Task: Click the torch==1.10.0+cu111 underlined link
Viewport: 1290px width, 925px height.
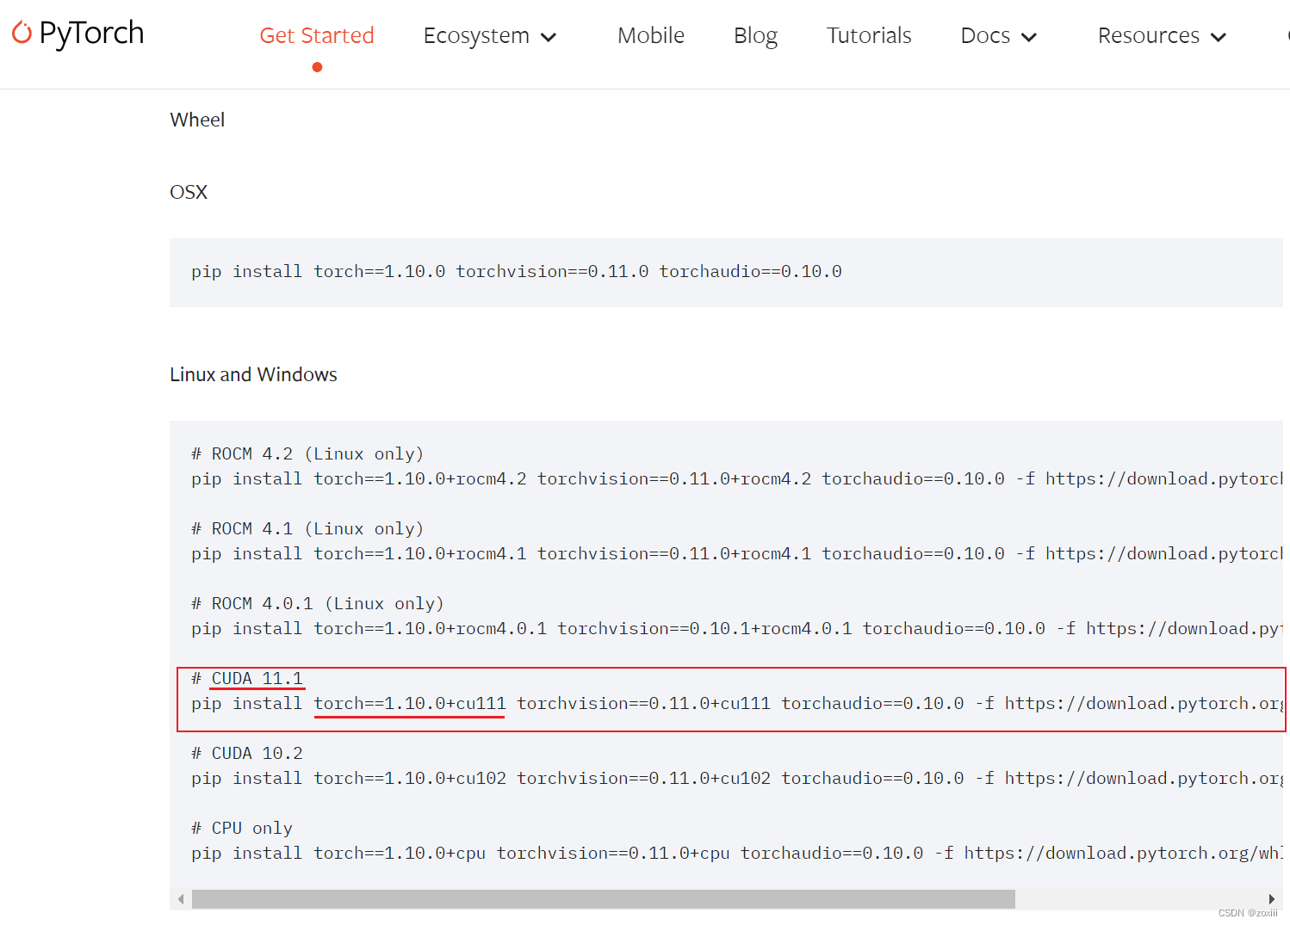Action: tap(409, 703)
